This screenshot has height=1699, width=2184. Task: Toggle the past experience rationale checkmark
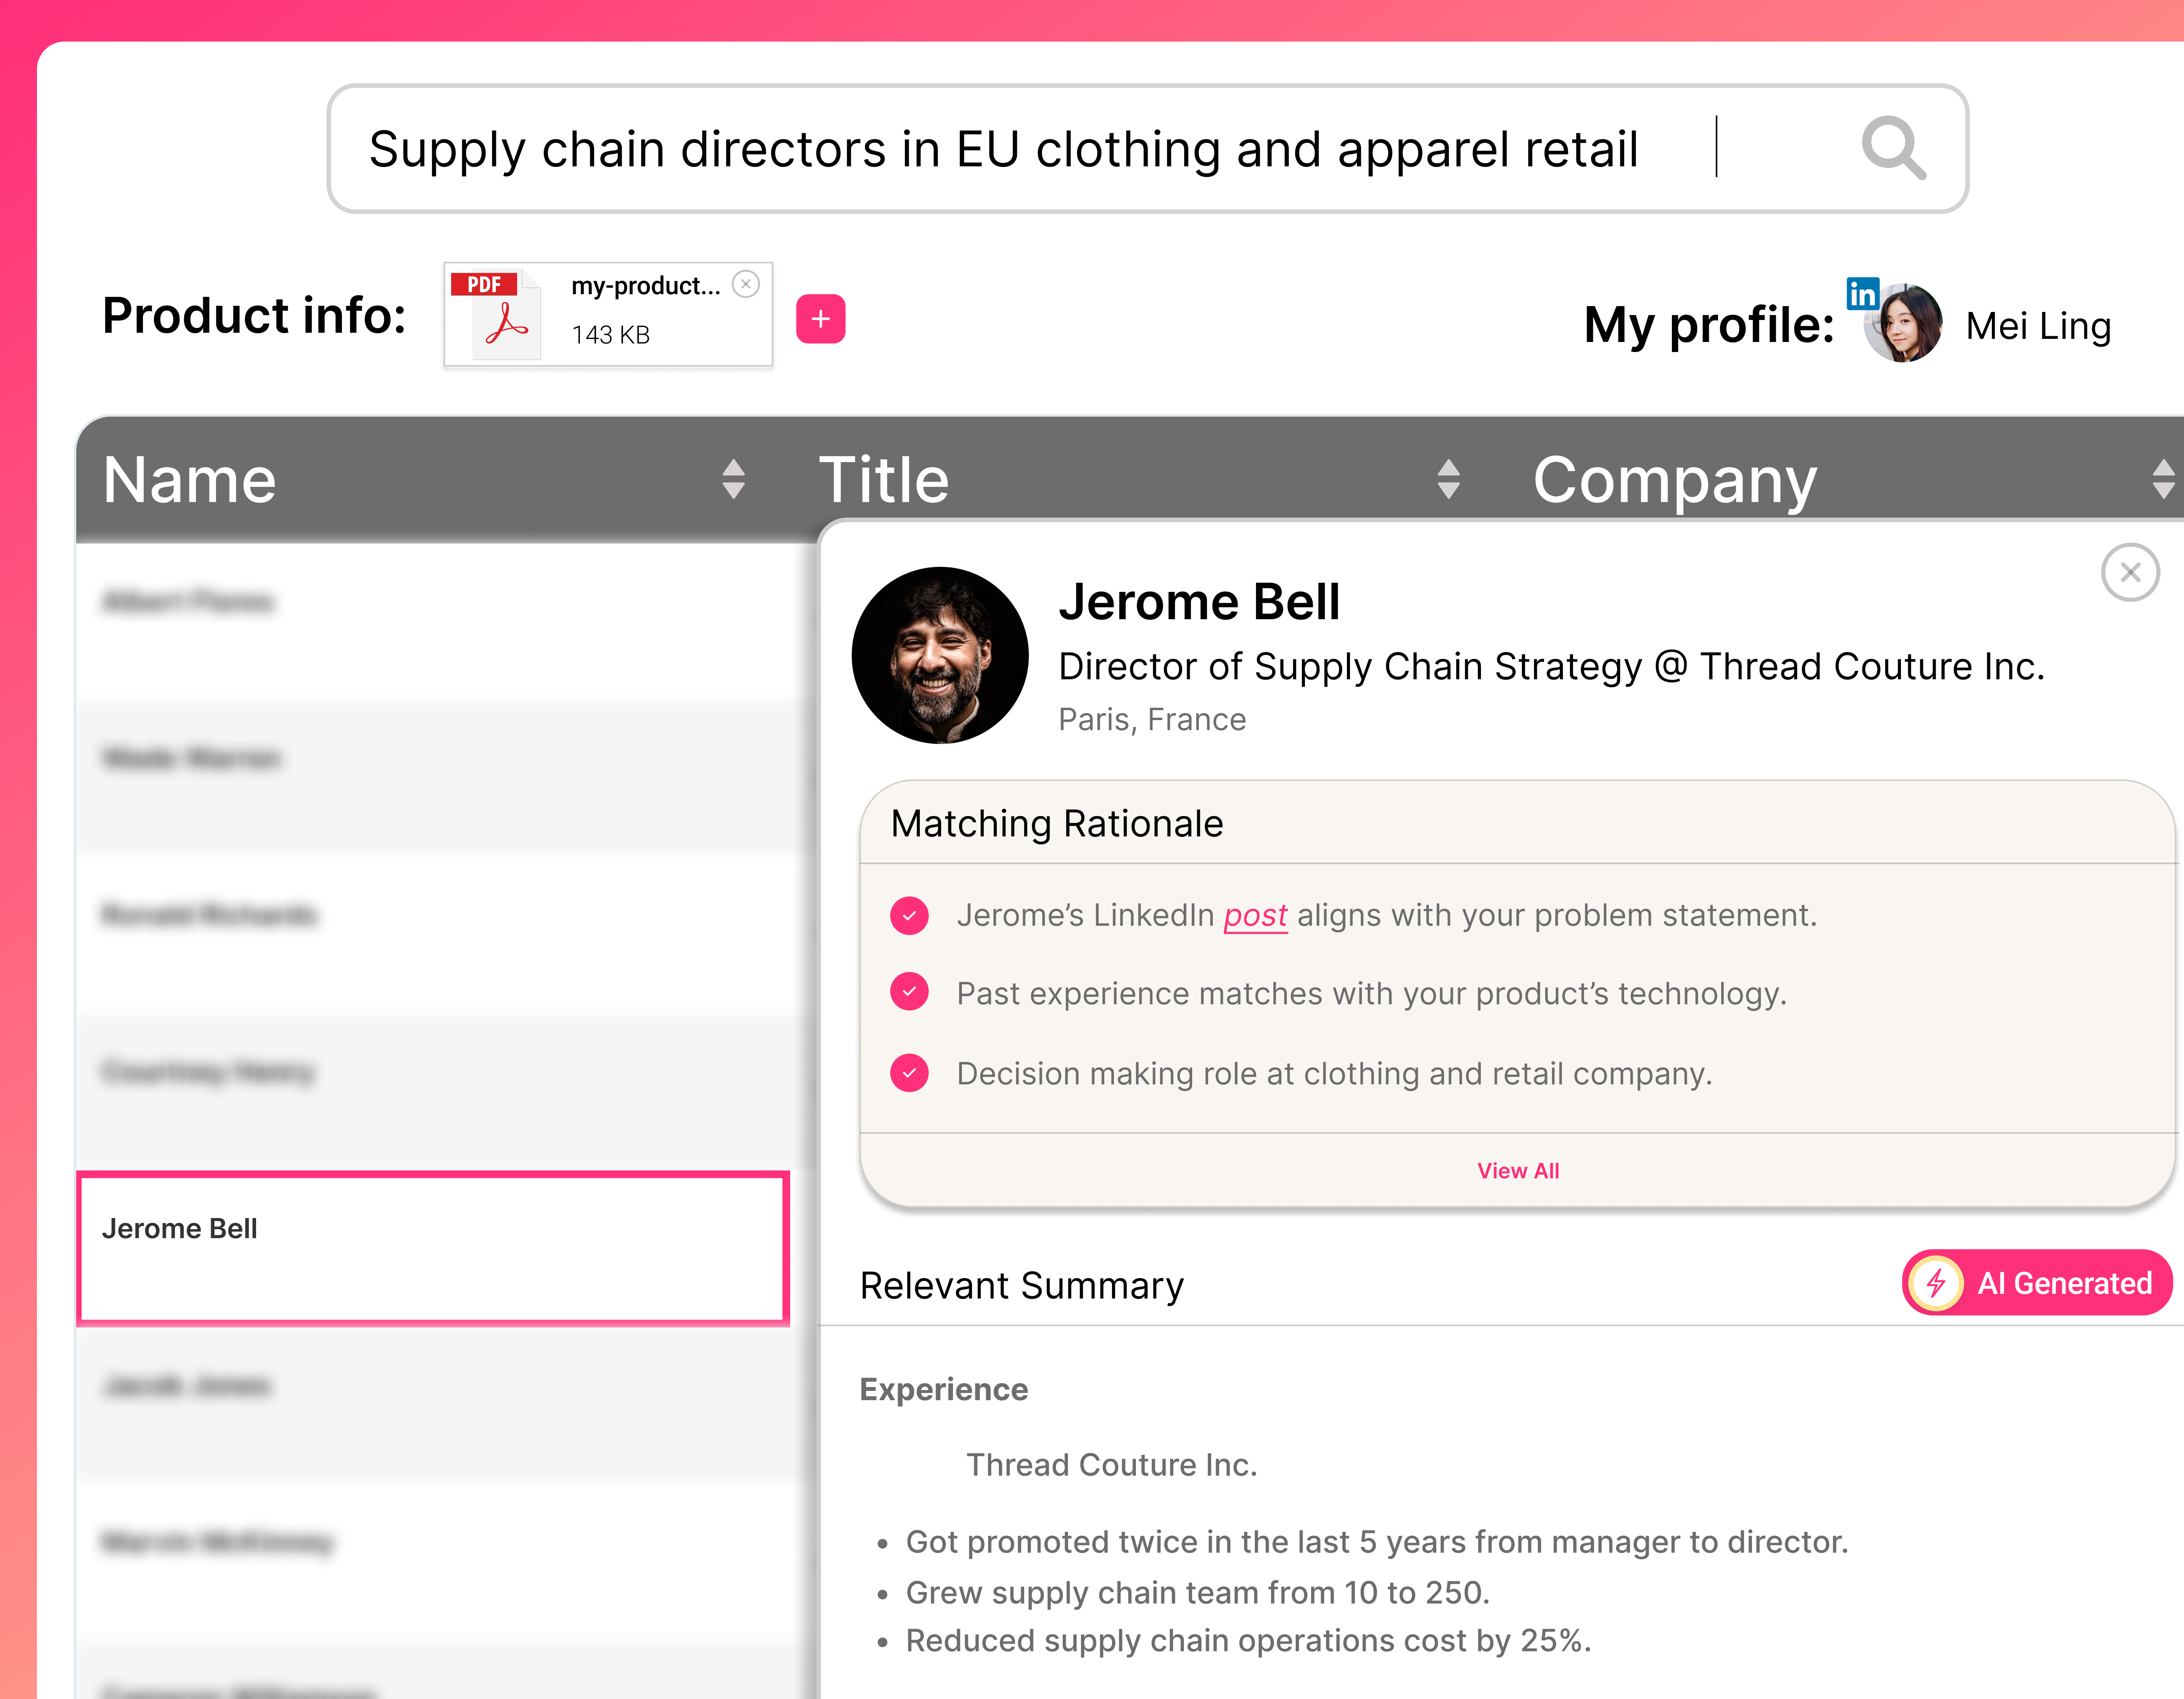pyautogui.click(x=909, y=992)
